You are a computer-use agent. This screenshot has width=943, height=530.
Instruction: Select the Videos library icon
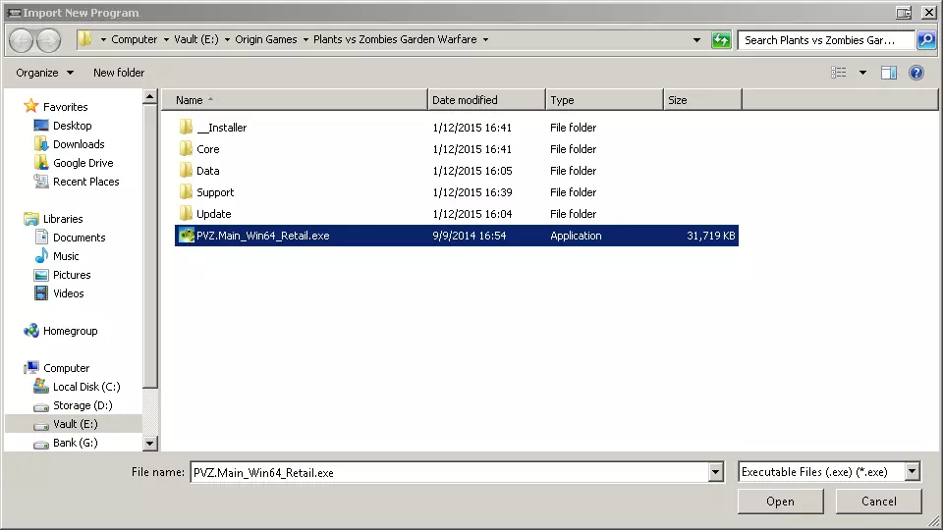41,293
